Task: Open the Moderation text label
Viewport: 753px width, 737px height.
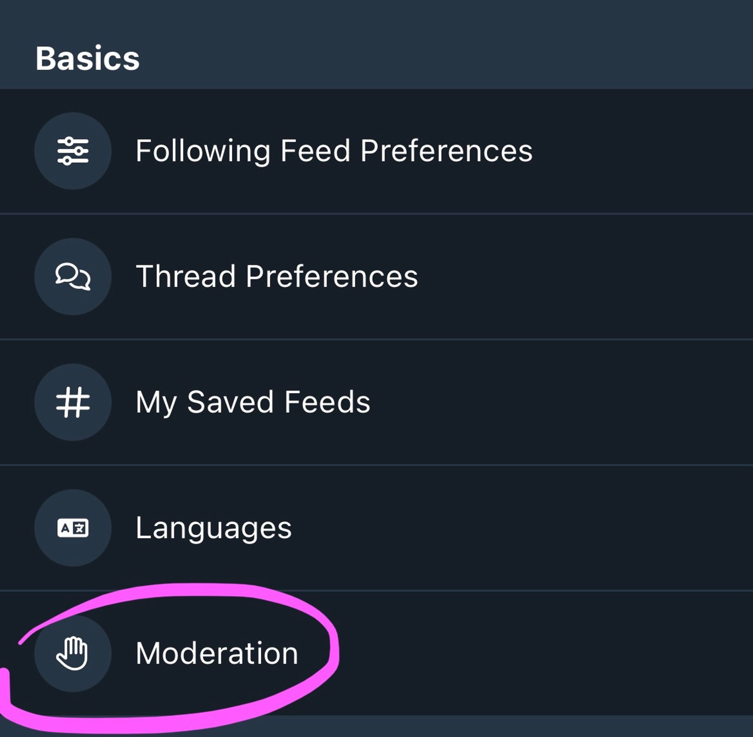Action: point(217,653)
